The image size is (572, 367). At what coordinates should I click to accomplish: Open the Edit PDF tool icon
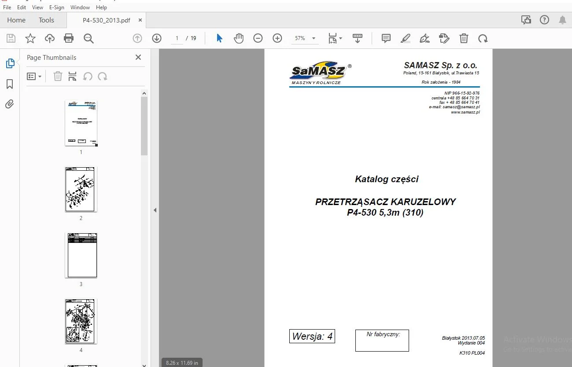tap(444, 38)
